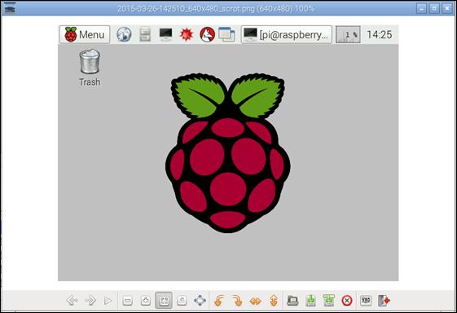Zoom in using the plus icon
The width and height of the screenshot is (457, 313).
146,301
